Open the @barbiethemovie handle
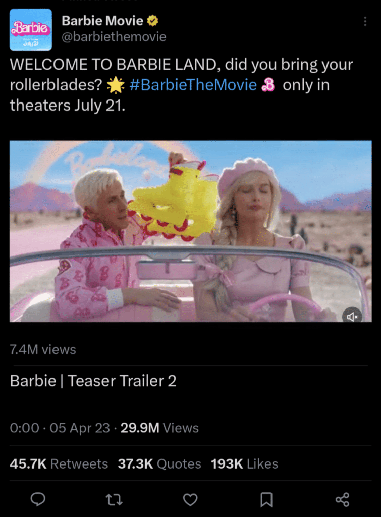The width and height of the screenshot is (381, 517). point(114,37)
